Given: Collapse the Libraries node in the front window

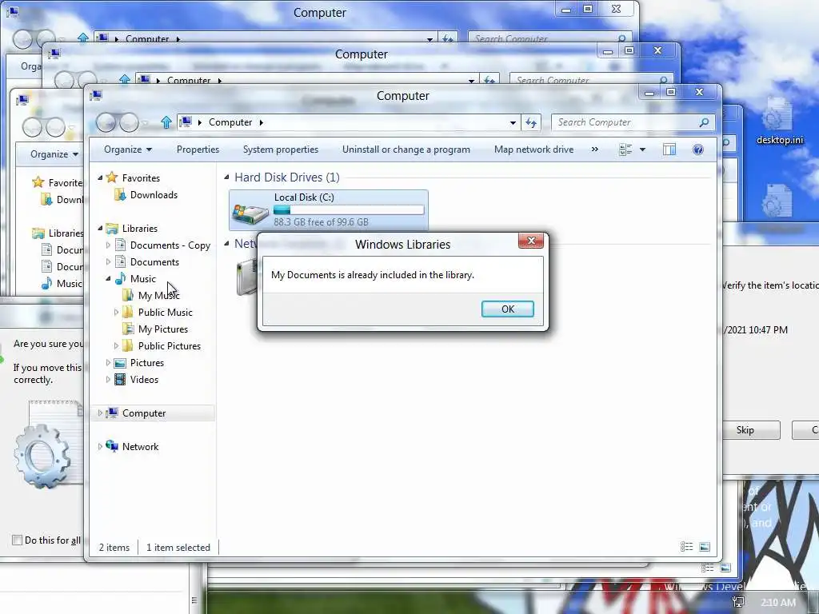Looking at the screenshot, I should 100,228.
